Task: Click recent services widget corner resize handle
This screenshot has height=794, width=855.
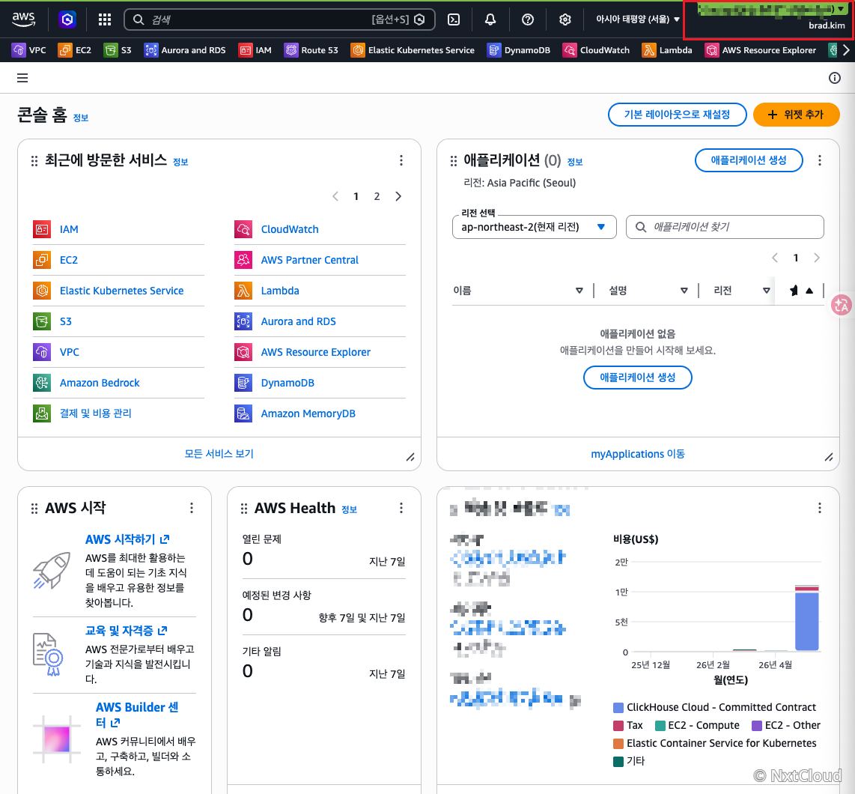Action: click(x=410, y=458)
